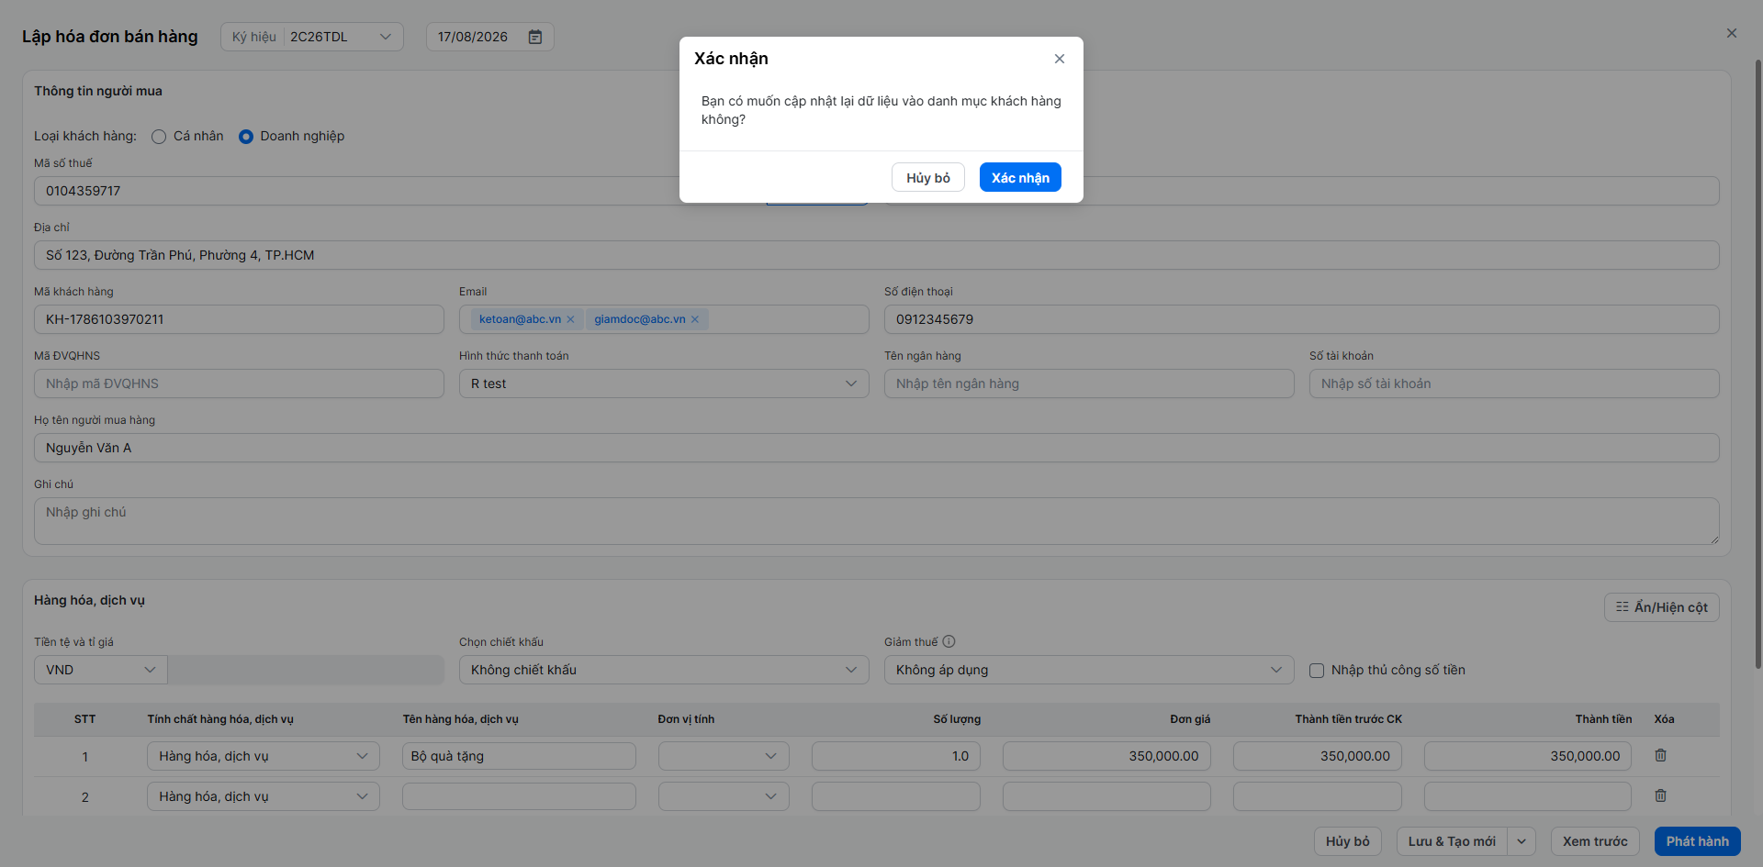
Task: Click row 2 Tên hàng hóa field
Action: click(519, 796)
